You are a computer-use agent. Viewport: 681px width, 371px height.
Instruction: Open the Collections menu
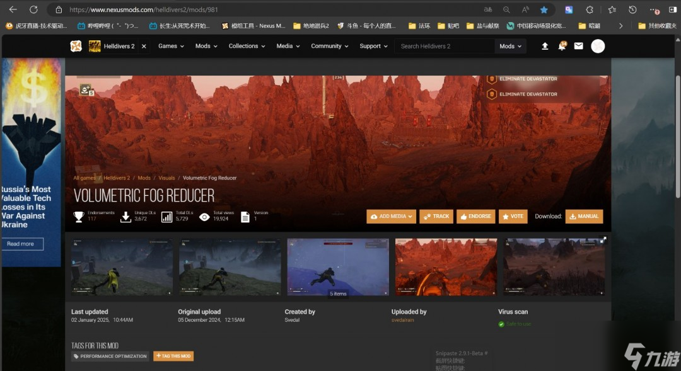[x=247, y=46]
